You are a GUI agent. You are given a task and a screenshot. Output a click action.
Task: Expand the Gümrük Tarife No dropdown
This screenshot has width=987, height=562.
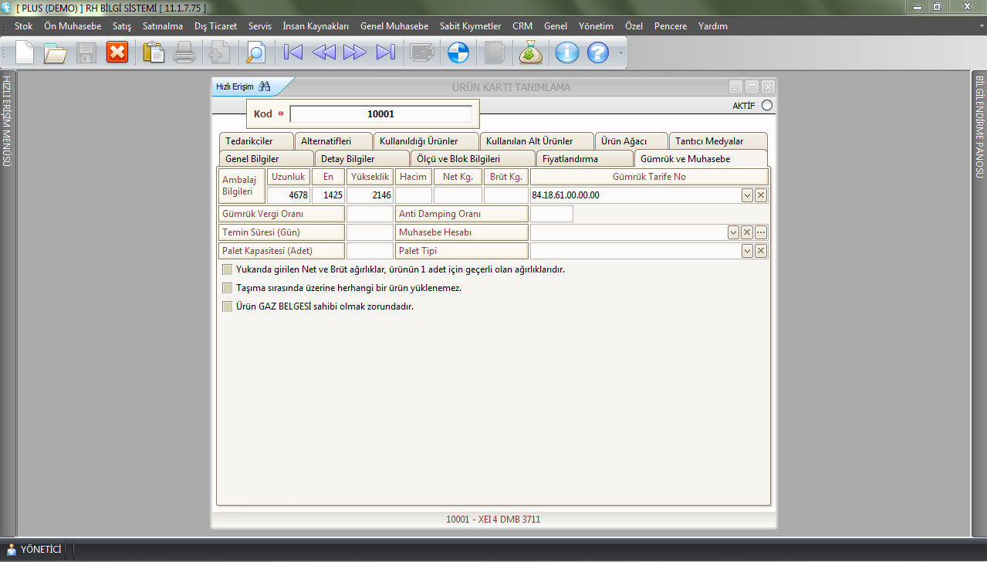[x=747, y=195]
